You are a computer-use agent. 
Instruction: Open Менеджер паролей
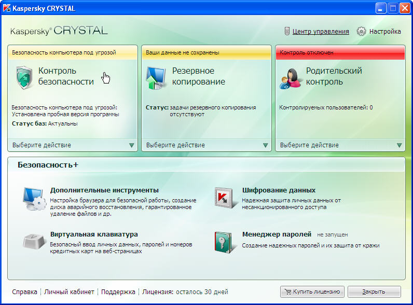point(277,234)
